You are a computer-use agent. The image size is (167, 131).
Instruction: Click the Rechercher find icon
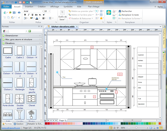pos(120,11)
